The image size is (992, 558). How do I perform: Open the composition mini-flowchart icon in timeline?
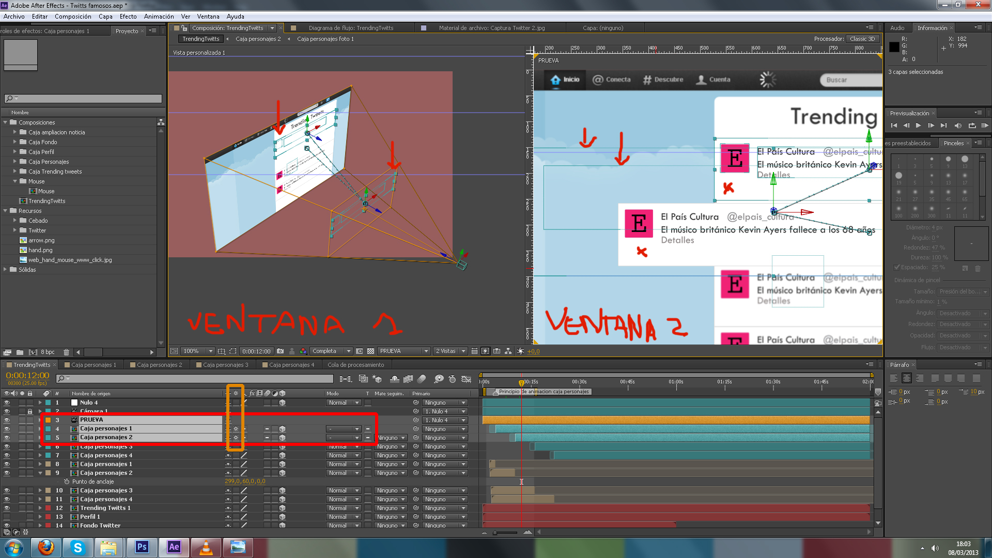(x=345, y=379)
